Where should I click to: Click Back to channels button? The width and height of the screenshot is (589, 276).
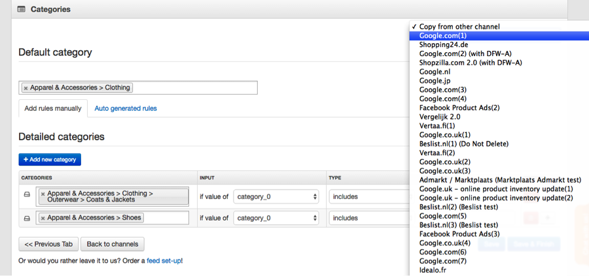[x=113, y=244]
